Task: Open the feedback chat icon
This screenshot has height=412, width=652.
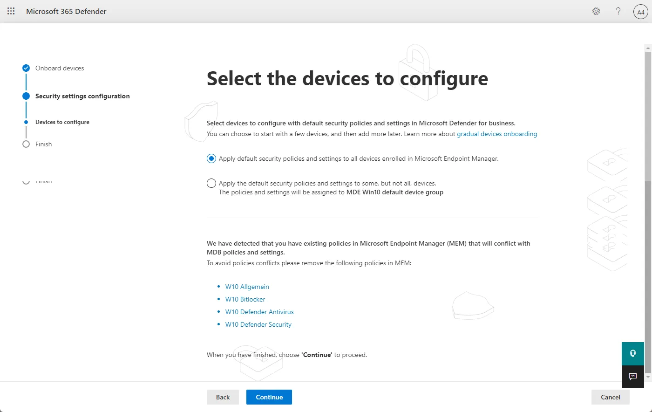Action: click(x=633, y=377)
